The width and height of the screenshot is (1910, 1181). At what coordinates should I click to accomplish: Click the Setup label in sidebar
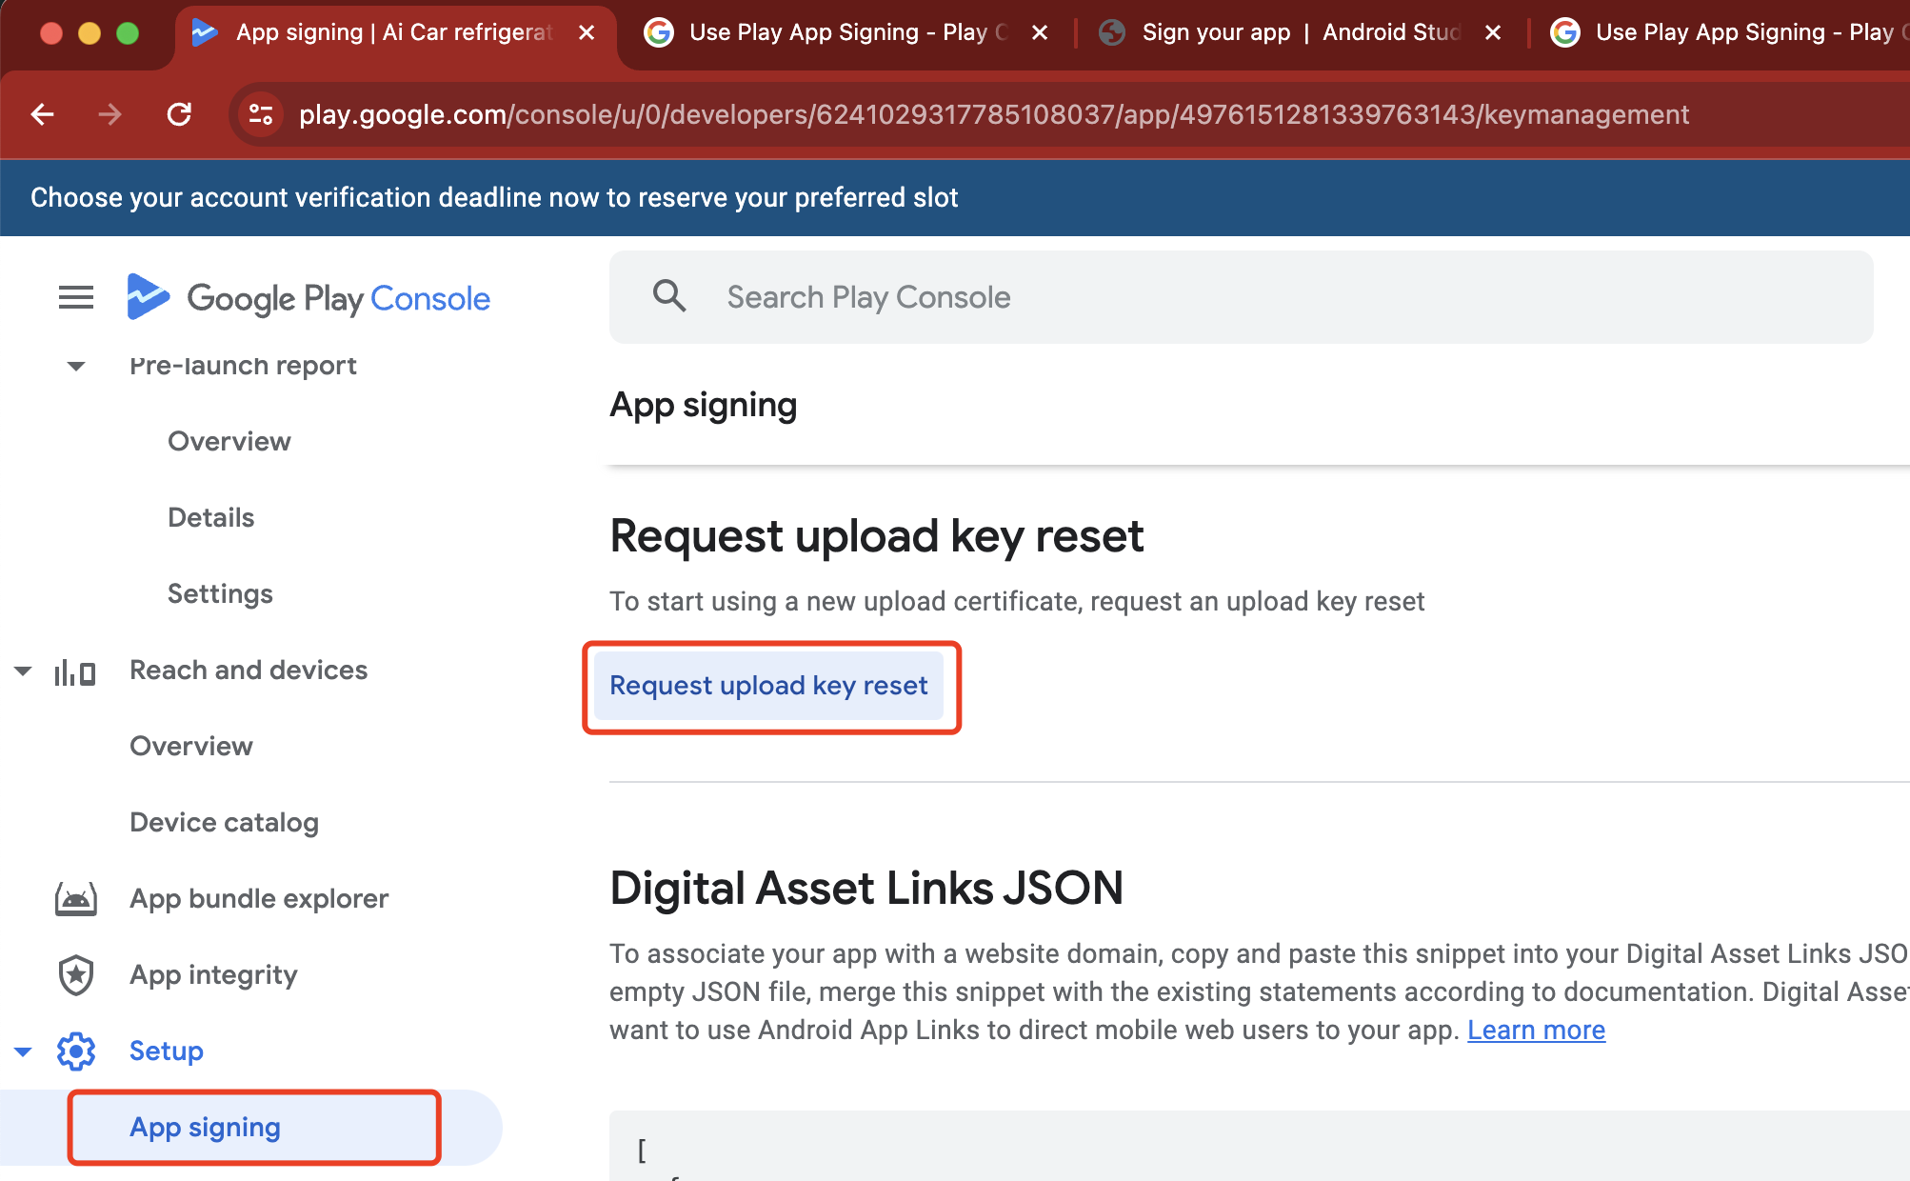pos(167,1051)
